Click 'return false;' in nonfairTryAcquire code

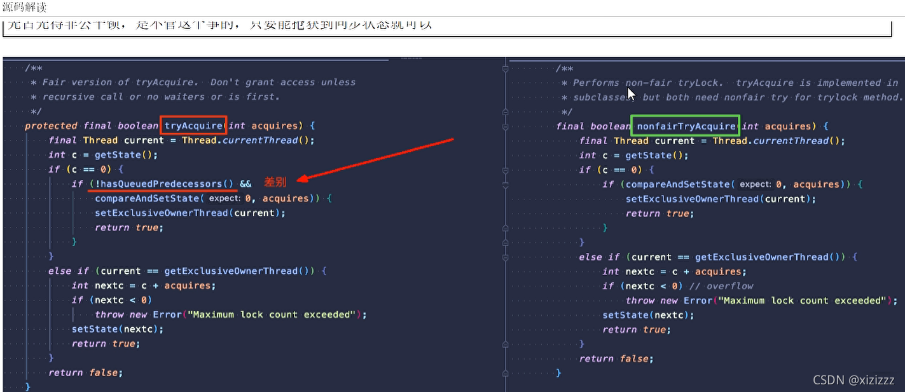(x=616, y=358)
